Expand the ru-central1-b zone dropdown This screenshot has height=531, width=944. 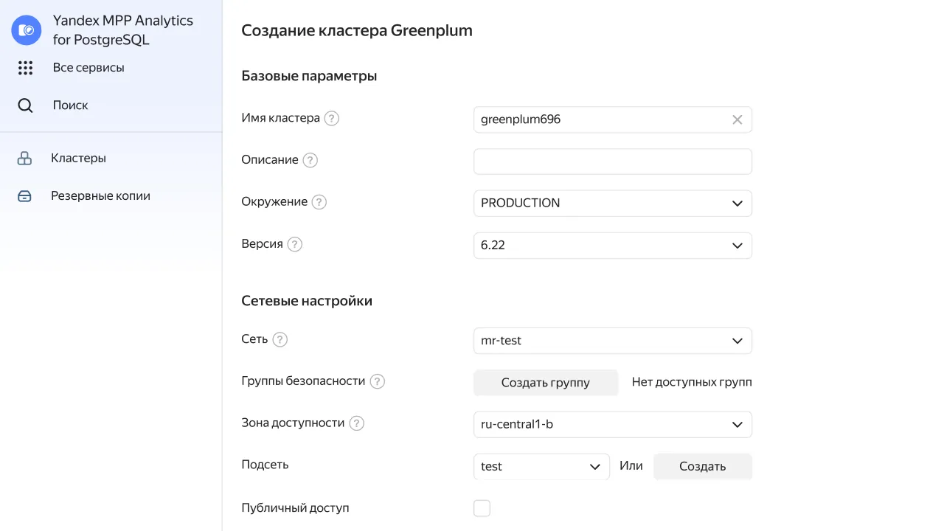pos(612,425)
